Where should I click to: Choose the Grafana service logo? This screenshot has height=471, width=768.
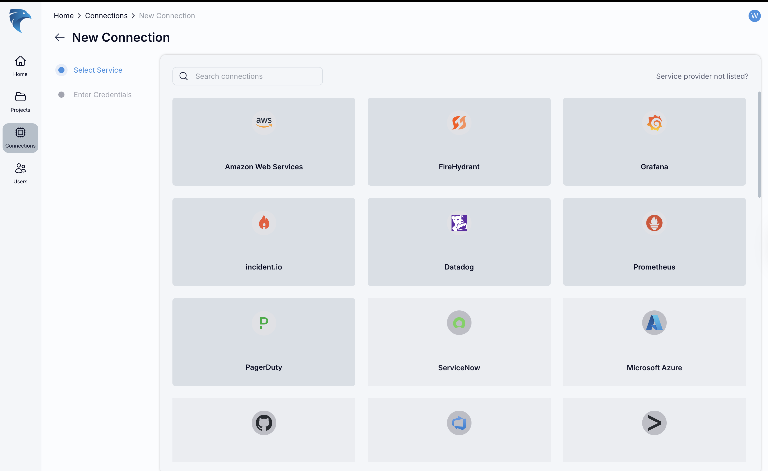pyautogui.click(x=654, y=122)
